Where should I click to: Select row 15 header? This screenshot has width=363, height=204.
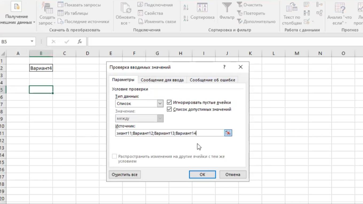(3, 162)
